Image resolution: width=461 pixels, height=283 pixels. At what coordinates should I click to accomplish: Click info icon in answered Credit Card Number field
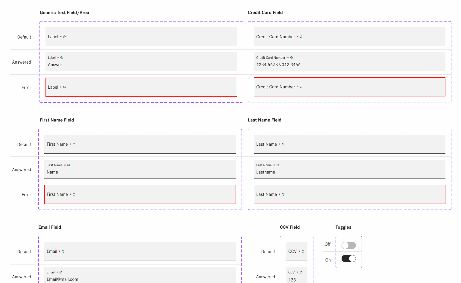[x=292, y=58]
